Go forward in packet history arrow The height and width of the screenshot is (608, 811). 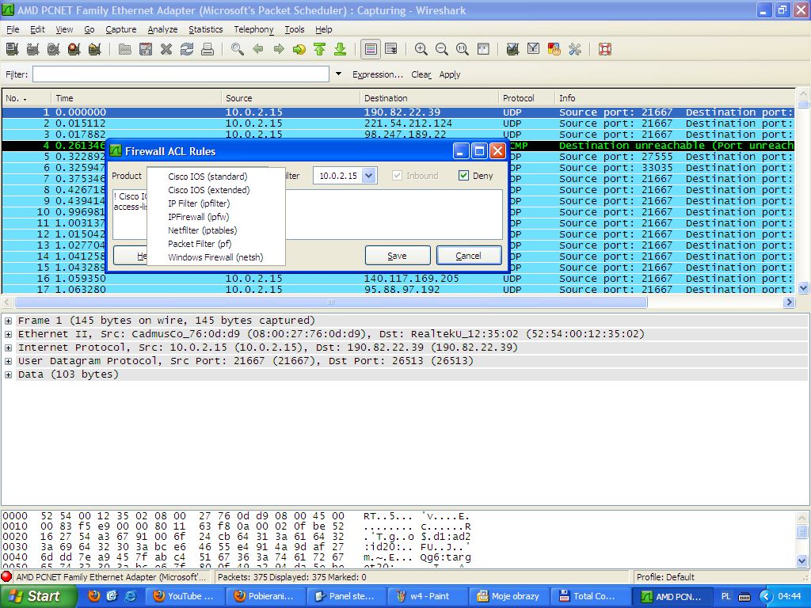(279, 49)
